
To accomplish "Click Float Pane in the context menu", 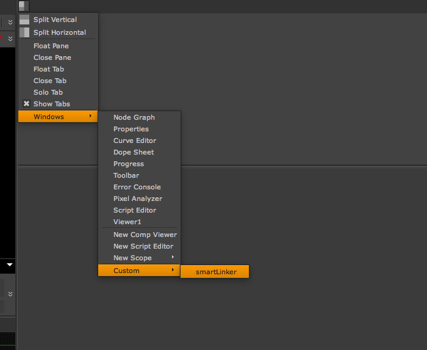I will [x=51, y=46].
